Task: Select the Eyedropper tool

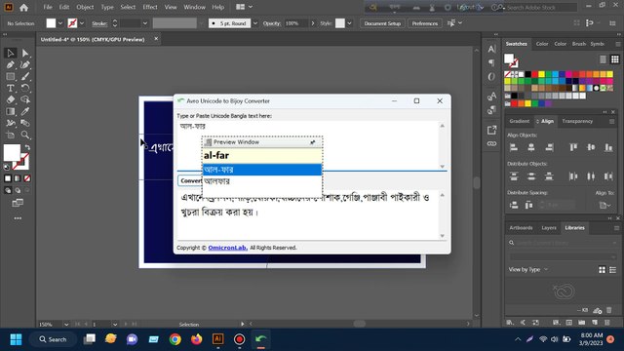Action: 25,111
